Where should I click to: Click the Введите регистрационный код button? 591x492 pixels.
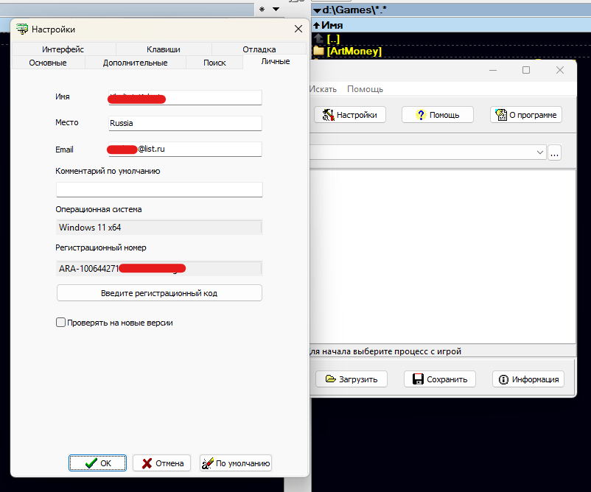[x=159, y=293]
